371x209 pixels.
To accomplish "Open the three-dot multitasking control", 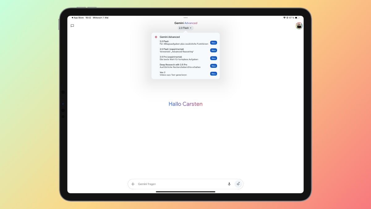I will pyautogui.click(x=185, y=18).
